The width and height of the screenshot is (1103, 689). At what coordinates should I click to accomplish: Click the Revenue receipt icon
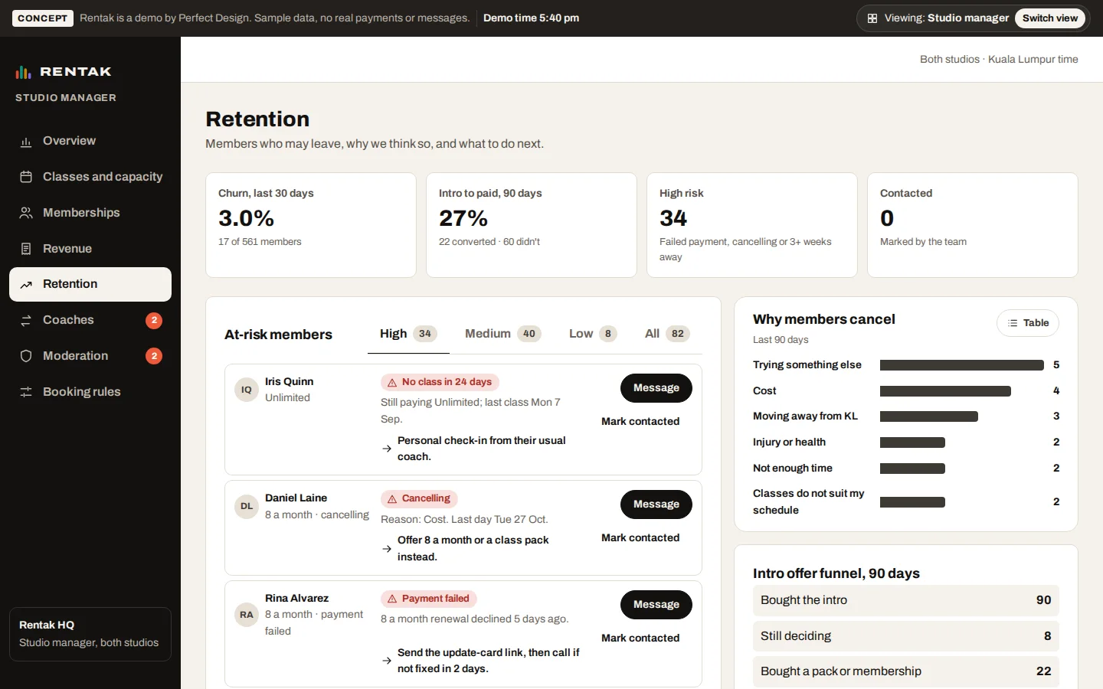click(26, 249)
